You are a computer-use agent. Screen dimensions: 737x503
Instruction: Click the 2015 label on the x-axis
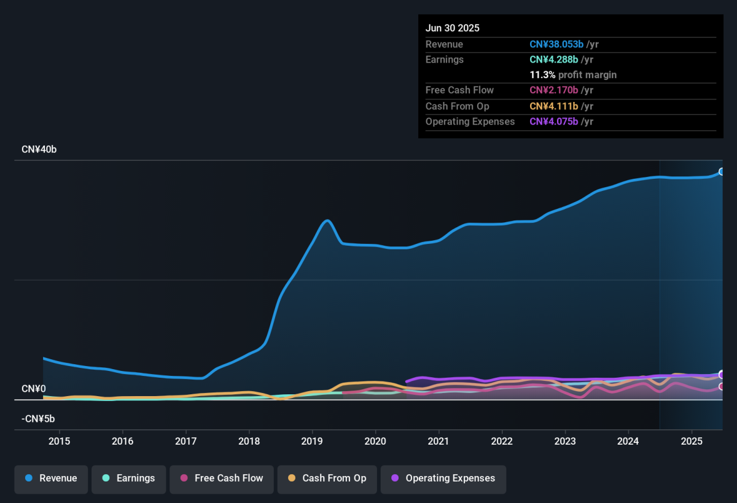60,441
